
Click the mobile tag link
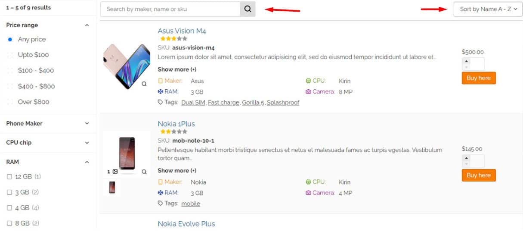[x=191, y=204]
